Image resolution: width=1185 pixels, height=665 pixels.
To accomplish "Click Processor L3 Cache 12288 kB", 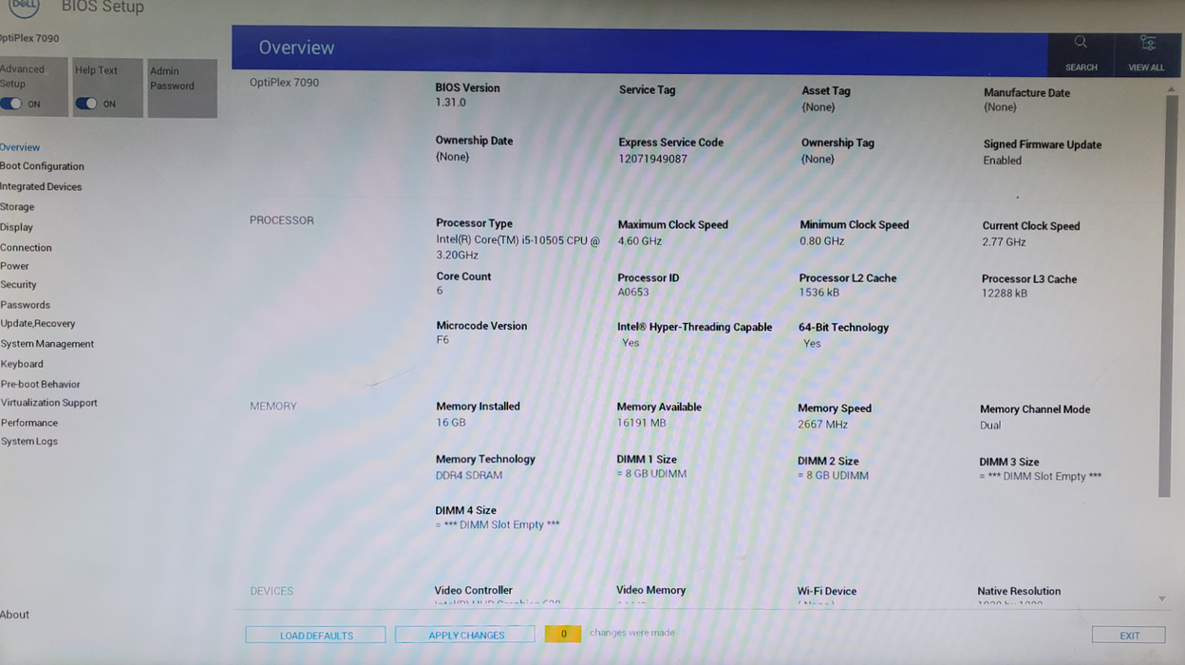I will (1005, 294).
